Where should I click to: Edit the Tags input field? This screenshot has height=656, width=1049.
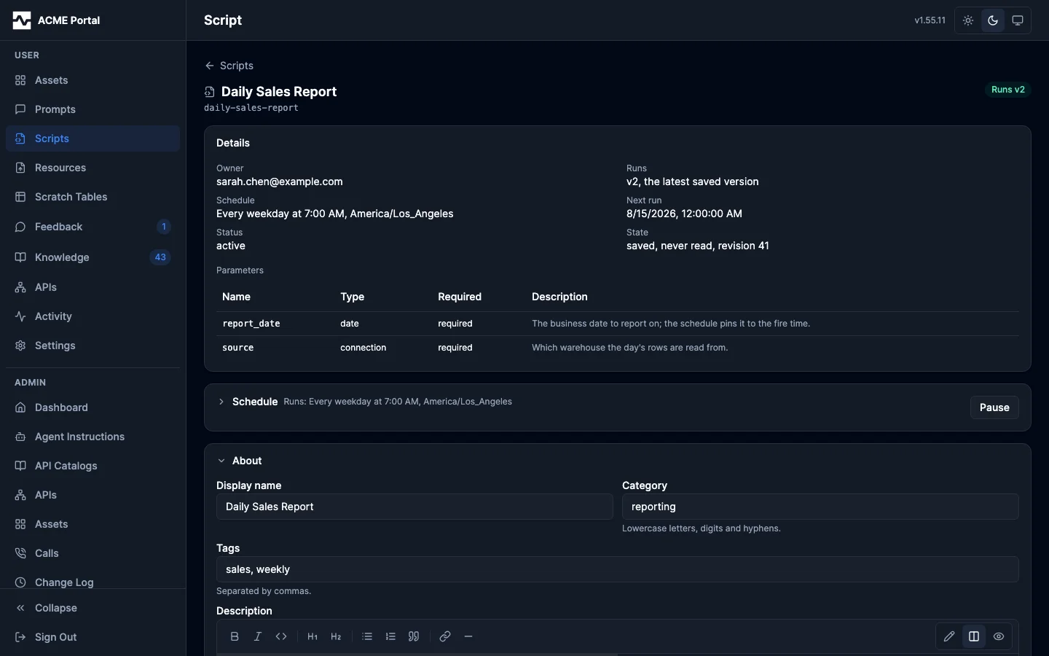click(617, 569)
